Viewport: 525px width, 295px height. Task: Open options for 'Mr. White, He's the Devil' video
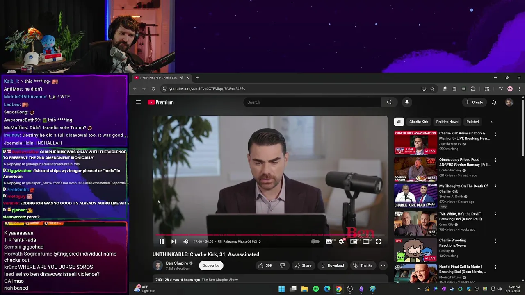coord(495,214)
